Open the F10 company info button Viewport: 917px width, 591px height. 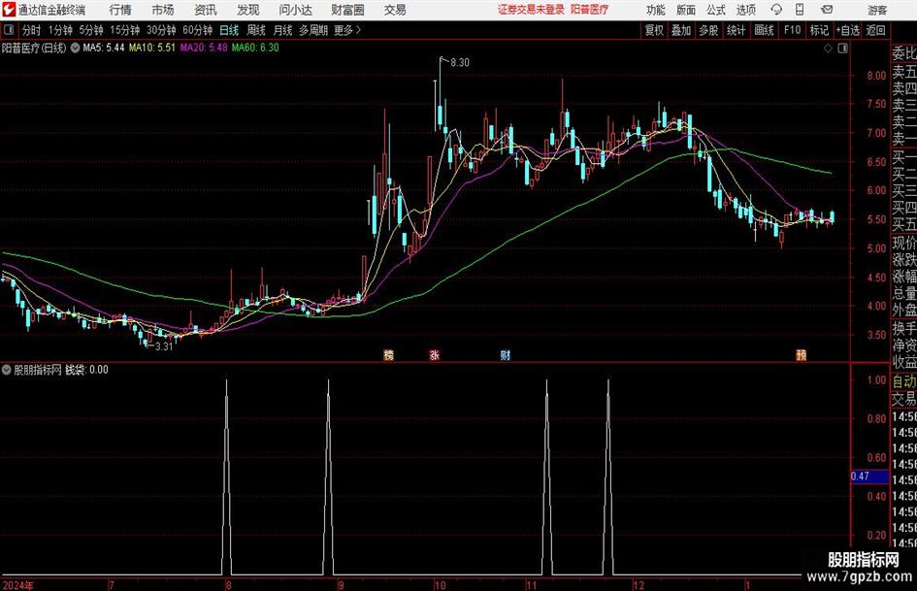pos(793,30)
